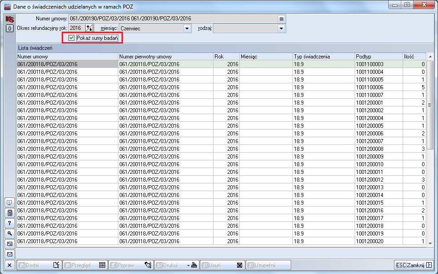Open the monitor icon in the left sidebar
The image size is (438, 274).
(x=10, y=203)
